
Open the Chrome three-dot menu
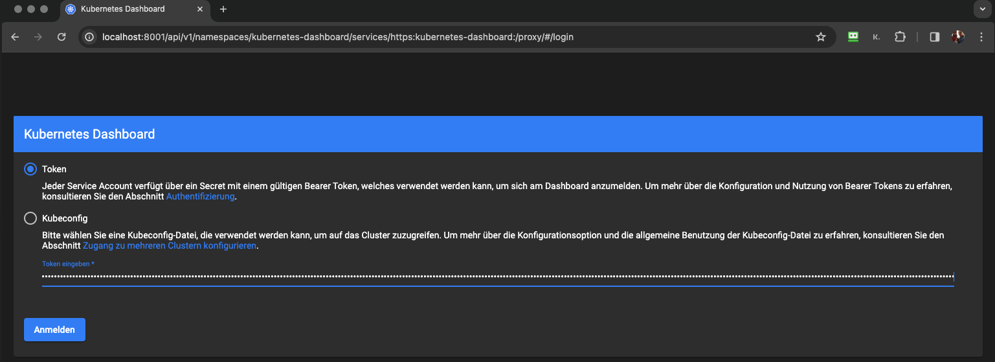pos(980,37)
